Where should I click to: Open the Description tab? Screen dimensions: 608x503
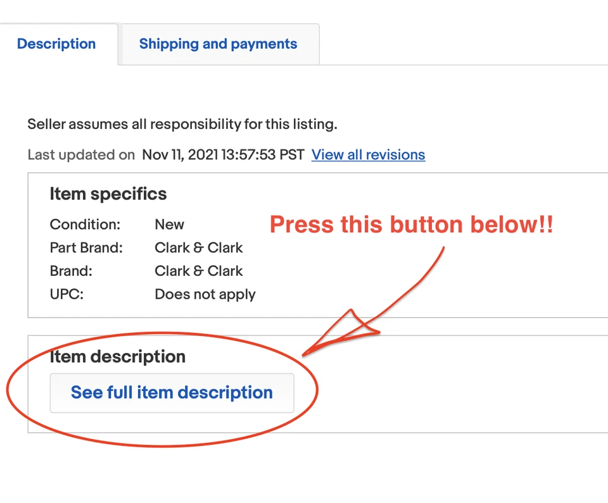(56, 44)
